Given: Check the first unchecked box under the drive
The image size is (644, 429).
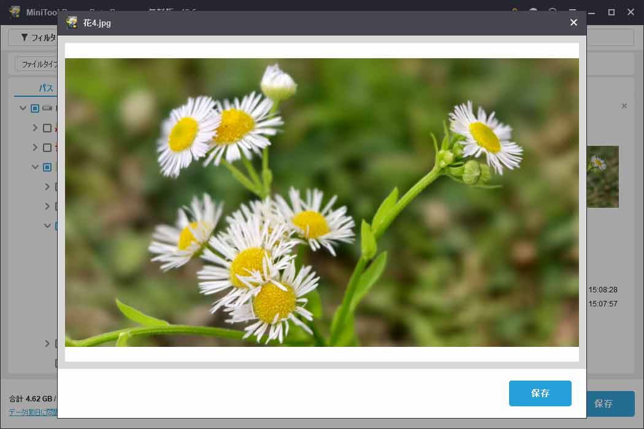Looking at the screenshot, I should [x=47, y=128].
